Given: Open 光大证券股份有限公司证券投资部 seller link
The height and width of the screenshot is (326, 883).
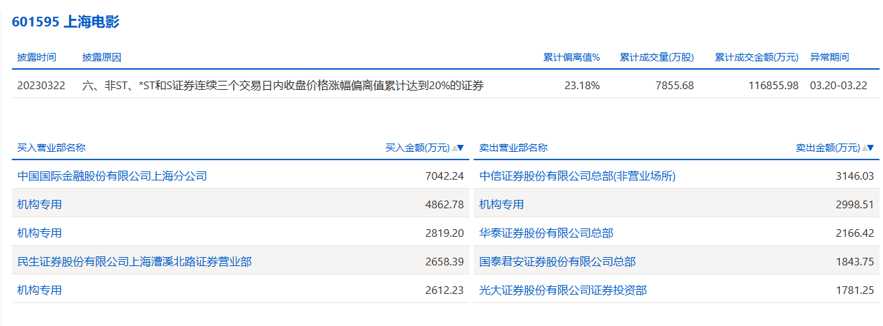Looking at the screenshot, I should pyautogui.click(x=563, y=290).
